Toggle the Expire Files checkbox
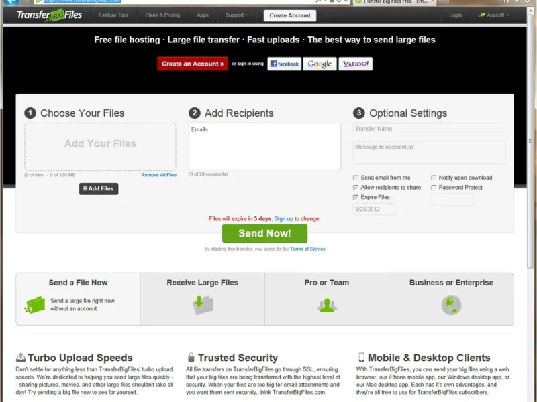 356,197
